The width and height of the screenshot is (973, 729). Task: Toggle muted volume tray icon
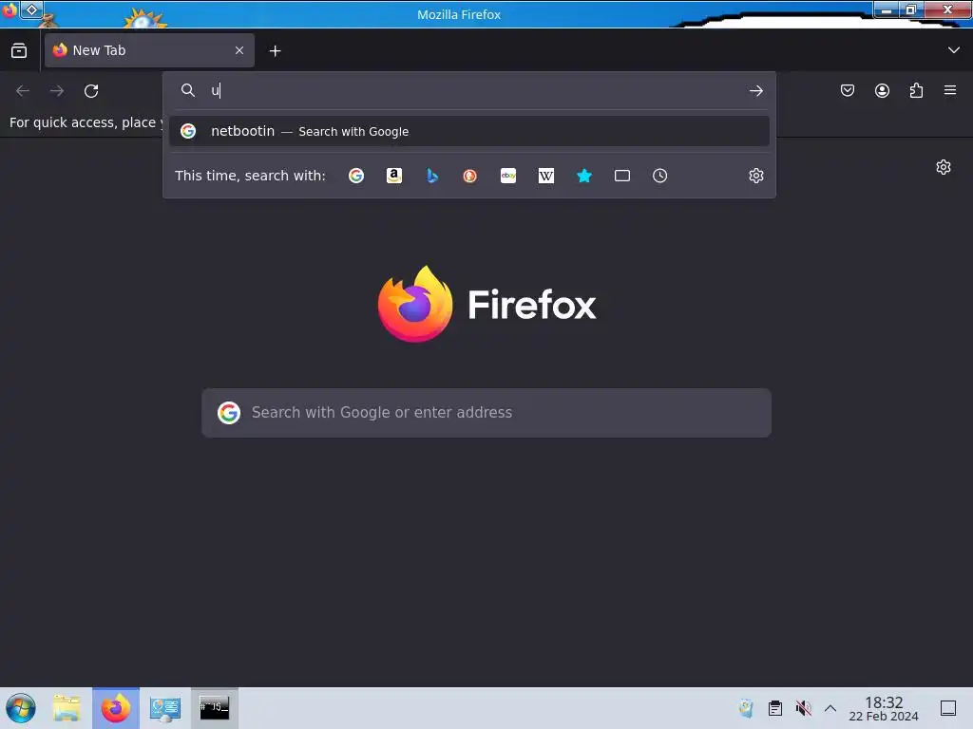tap(803, 708)
